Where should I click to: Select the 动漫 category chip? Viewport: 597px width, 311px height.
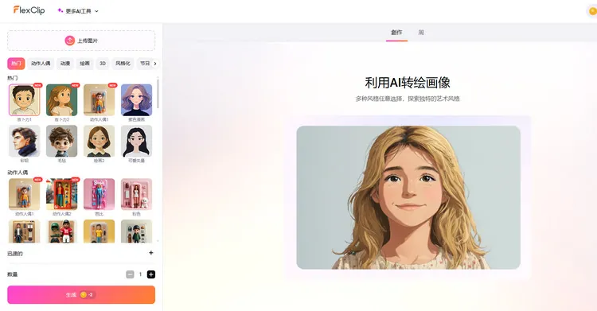pyautogui.click(x=65, y=64)
